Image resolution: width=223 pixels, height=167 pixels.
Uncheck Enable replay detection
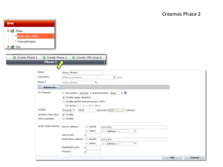point(64,98)
